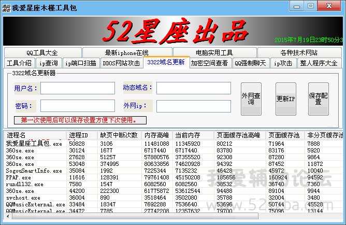Select the rundll32.exe process row
The image size is (346, 225).
tap(174, 184)
